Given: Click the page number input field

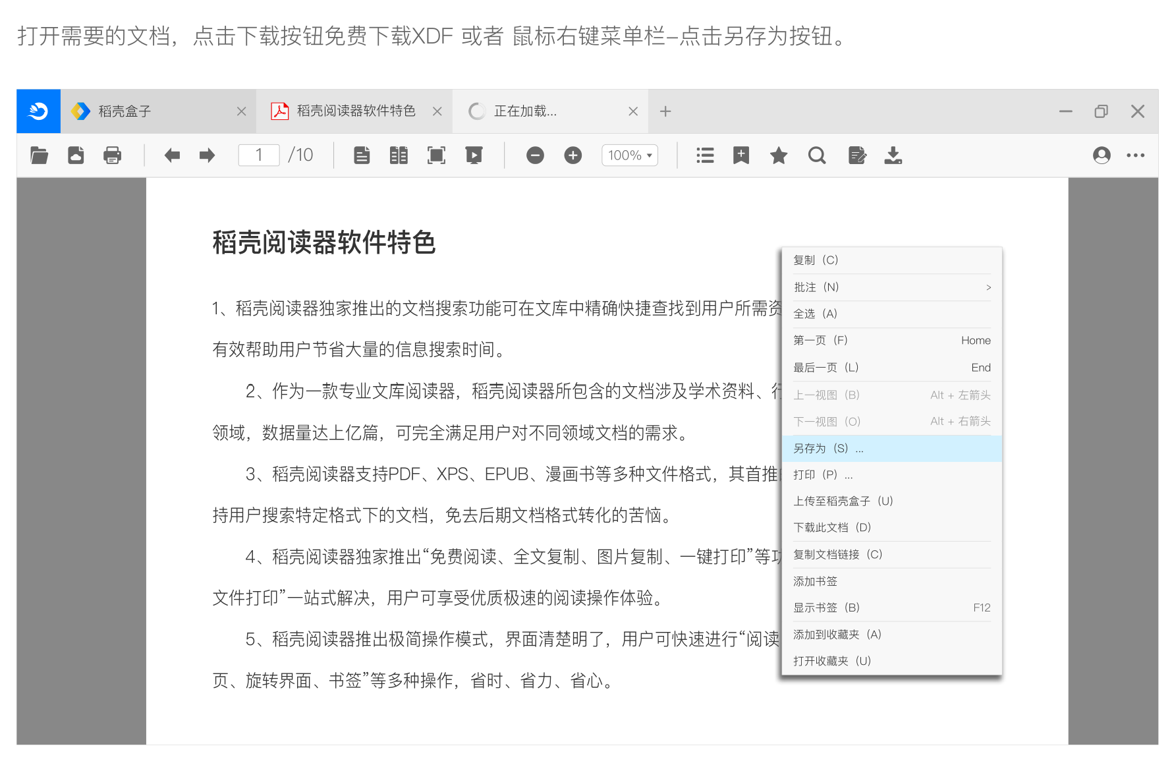Looking at the screenshot, I should coord(259,156).
